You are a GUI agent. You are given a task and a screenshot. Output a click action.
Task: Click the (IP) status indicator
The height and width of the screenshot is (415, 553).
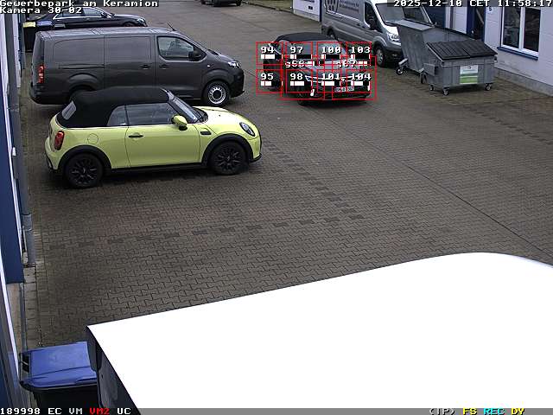pyautogui.click(x=442, y=411)
